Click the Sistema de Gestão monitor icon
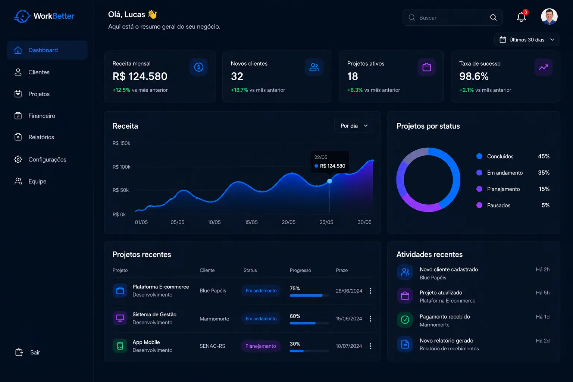 pos(120,318)
